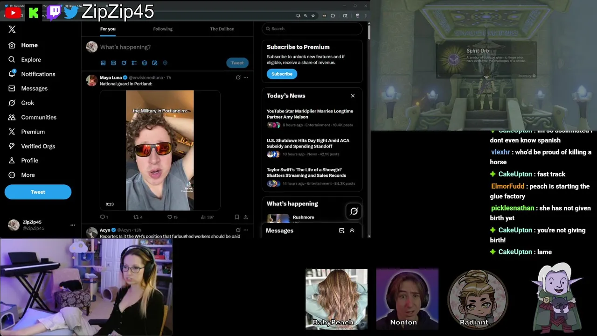Click the Radiant avatar
This screenshot has height=336, width=597.
pyautogui.click(x=478, y=299)
